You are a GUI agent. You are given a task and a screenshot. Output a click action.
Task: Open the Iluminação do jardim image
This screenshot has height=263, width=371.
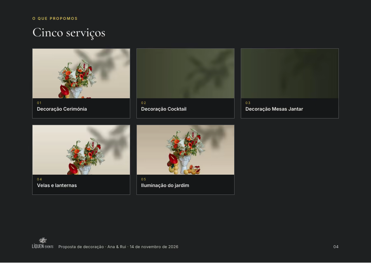pyautogui.click(x=185, y=150)
